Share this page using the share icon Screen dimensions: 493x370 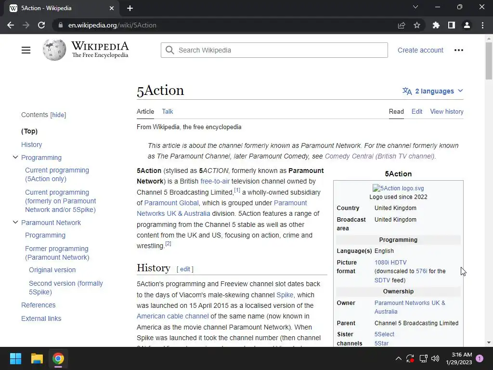(402, 25)
